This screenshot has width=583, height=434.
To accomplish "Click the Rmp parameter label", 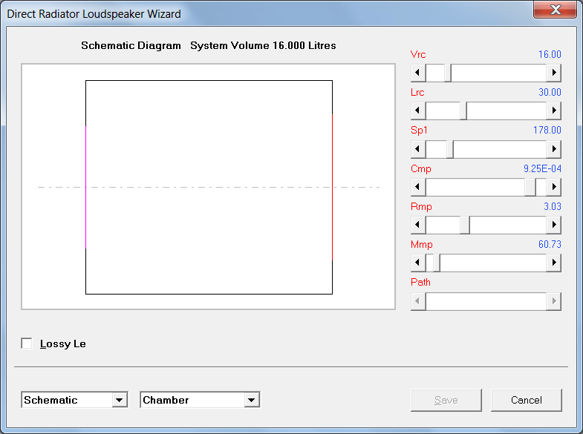I will [x=421, y=206].
